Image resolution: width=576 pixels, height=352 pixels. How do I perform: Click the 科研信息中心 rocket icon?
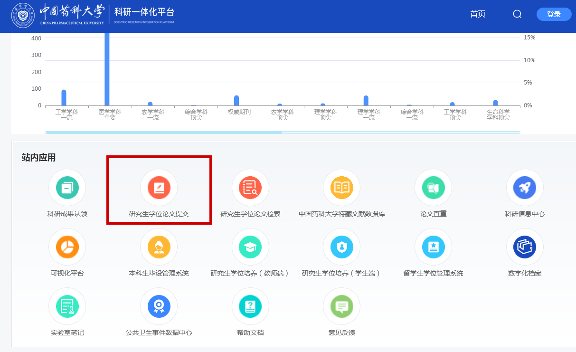pyautogui.click(x=525, y=188)
